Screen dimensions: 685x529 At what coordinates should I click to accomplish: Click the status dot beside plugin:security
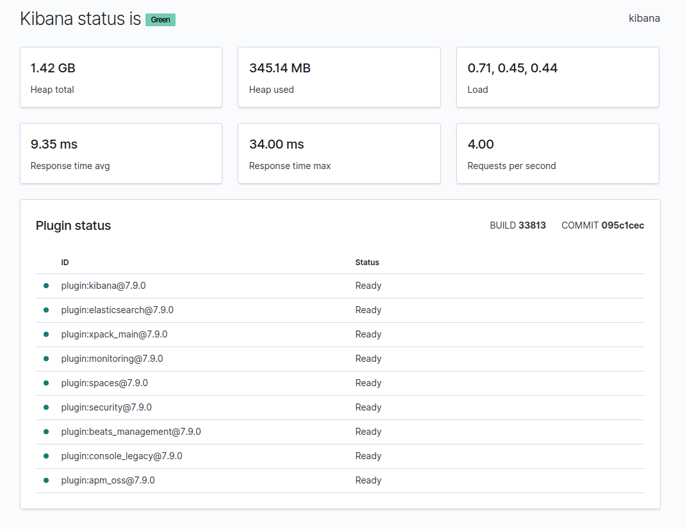[x=46, y=407]
